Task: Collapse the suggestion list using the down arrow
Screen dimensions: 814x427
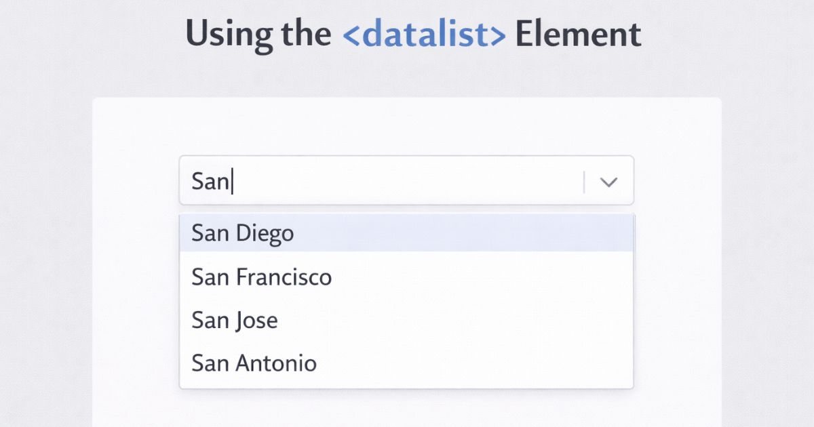Action: tap(609, 182)
